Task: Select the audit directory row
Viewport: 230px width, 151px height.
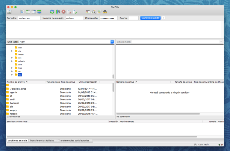Action: coord(59,99)
